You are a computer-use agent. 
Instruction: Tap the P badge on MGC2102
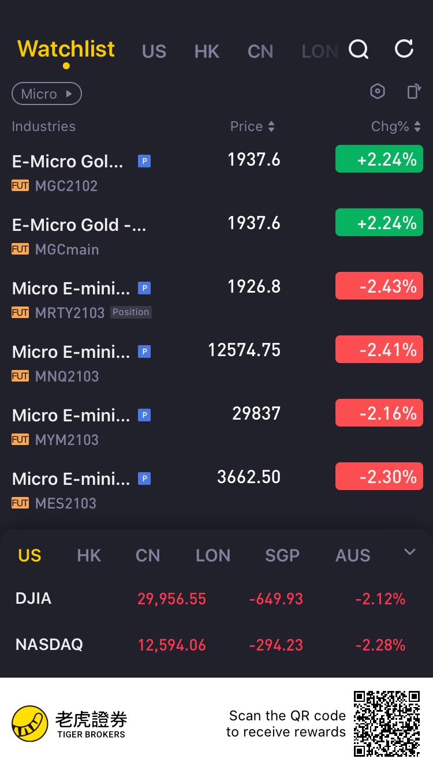(144, 161)
